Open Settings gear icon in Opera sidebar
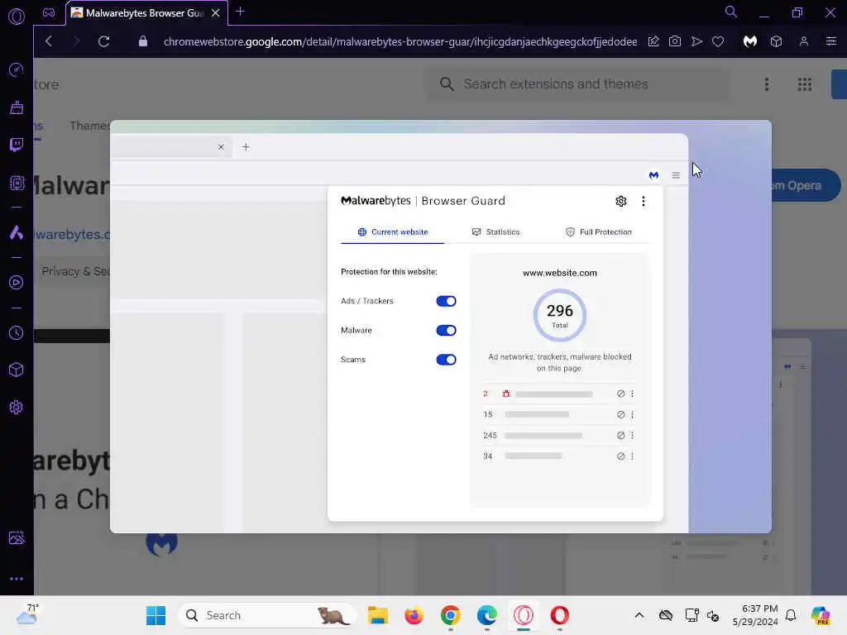Screen dimensions: 847x635 [17, 407]
